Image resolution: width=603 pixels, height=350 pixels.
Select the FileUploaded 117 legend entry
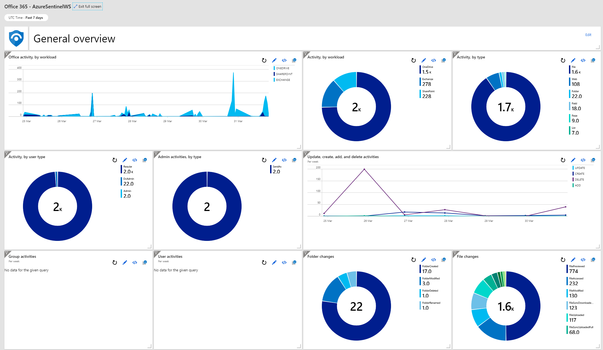pos(575,318)
